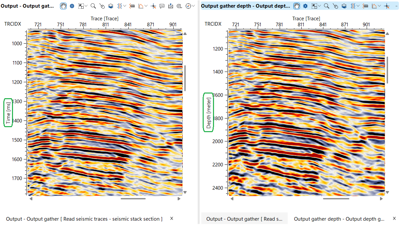
Task: Click horizontal scrollbar thumb under time section
Action: 133,199
